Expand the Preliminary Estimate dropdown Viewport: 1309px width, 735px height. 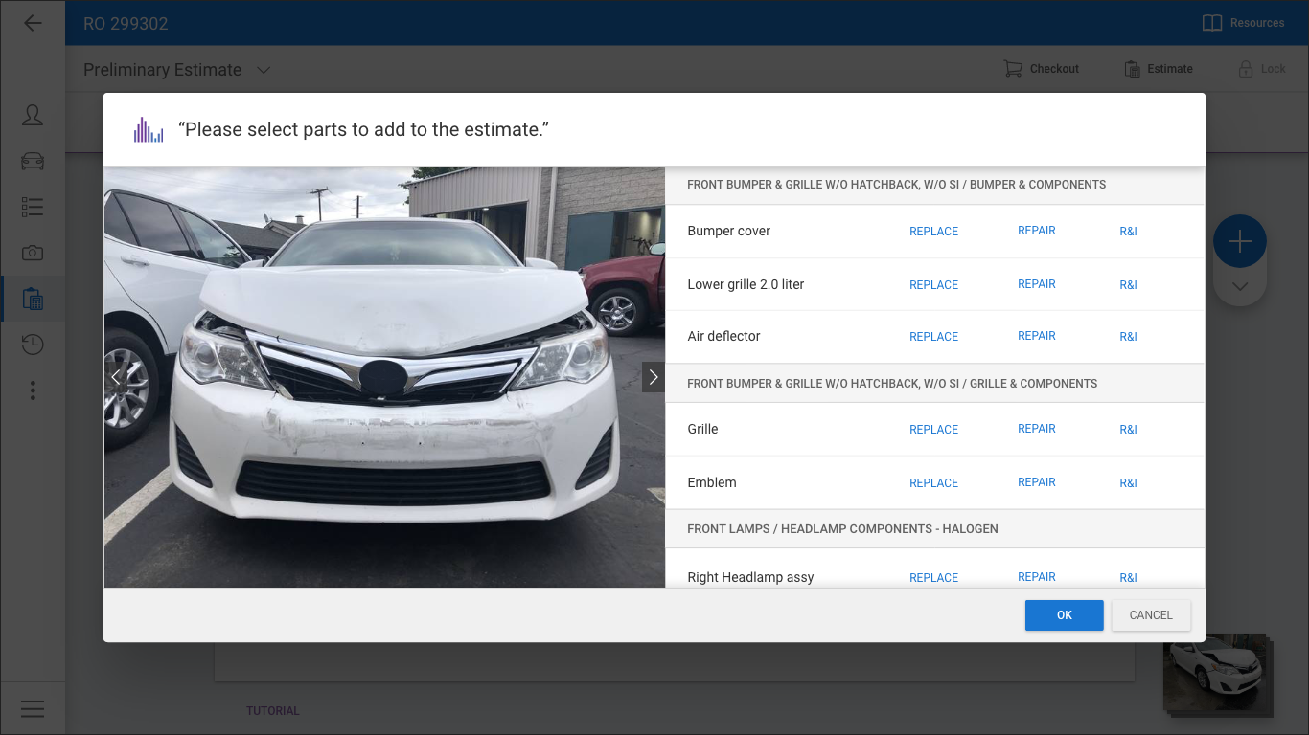(264, 70)
